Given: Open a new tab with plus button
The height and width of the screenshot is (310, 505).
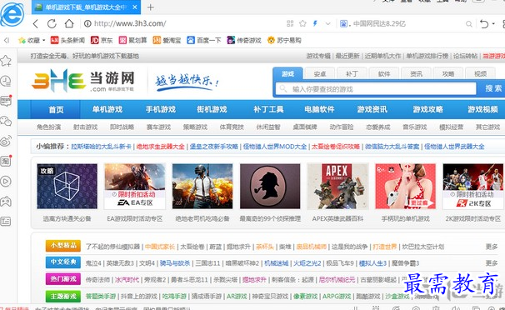Looking at the screenshot, I should 150,7.
